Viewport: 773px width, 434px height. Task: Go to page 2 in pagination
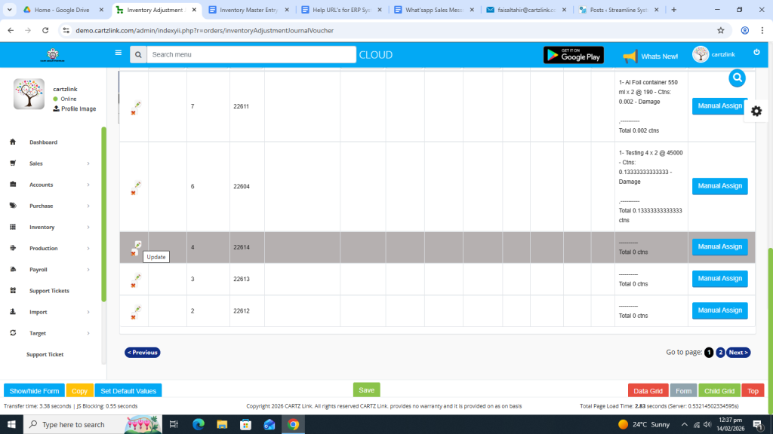tap(720, 353)
